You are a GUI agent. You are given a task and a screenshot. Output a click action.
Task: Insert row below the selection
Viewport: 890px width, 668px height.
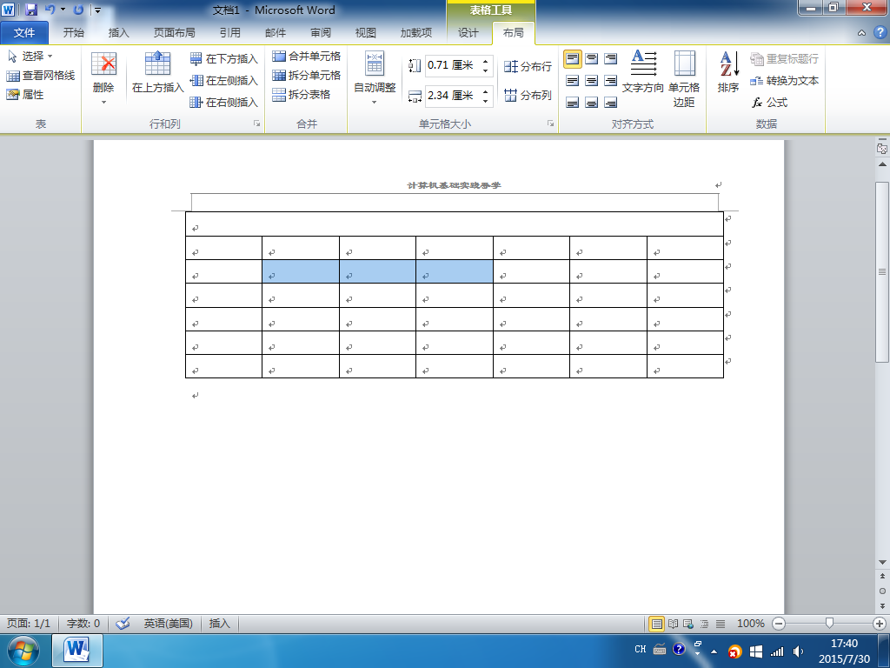pyautogui.click(x=223, y=58)
